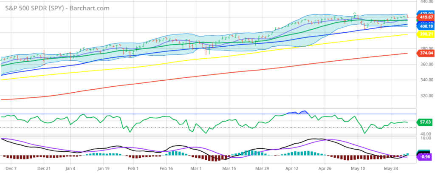Click the chart title S&P 500 SPDR (SPY) - Barchart.com
The height and width of the screenshot is (173, 435).
(58, 8)
